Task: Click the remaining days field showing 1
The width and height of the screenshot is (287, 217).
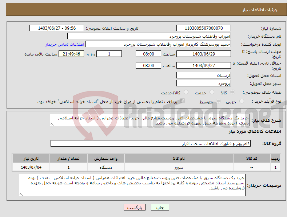Action: click(x=109, y=54)
